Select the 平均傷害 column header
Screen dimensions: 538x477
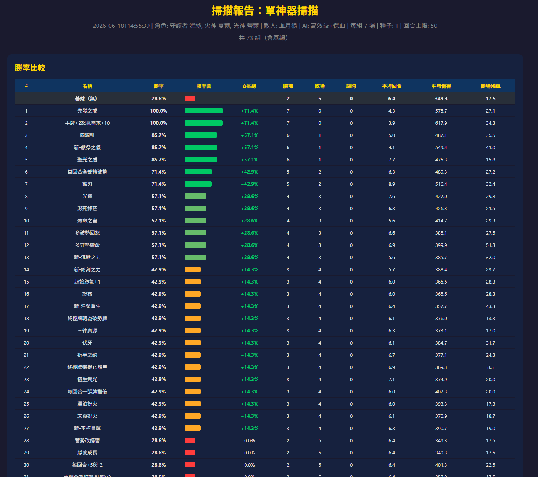(441, 86)
